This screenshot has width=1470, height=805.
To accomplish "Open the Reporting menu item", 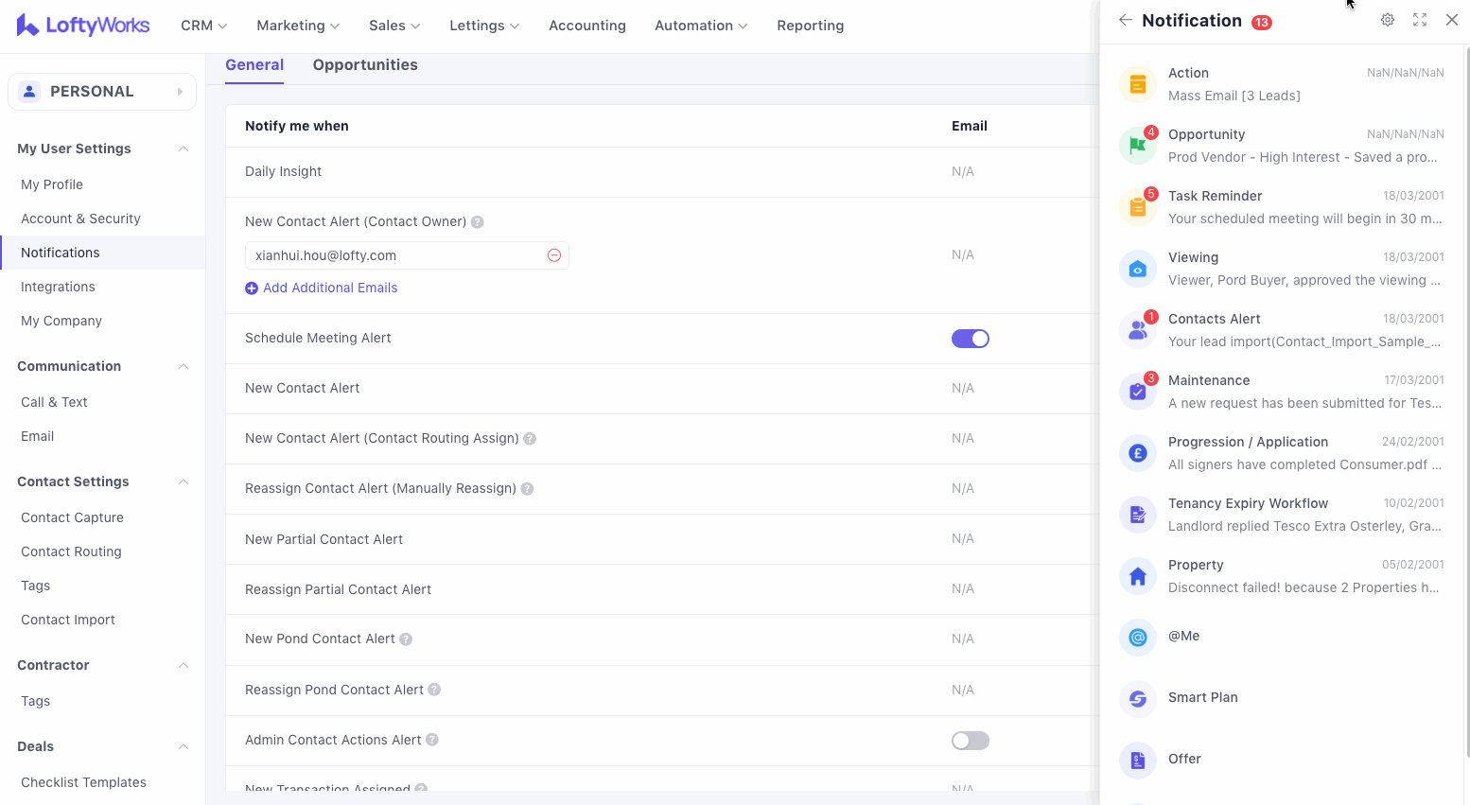I will 810,26.
